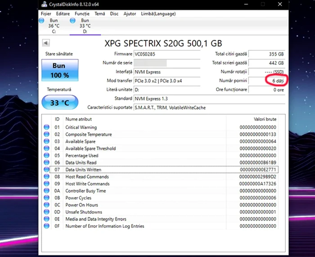This screenshot has height=257, width=315.
Task: Click the status orb of Data Units Read
Action: pos(46,162)
